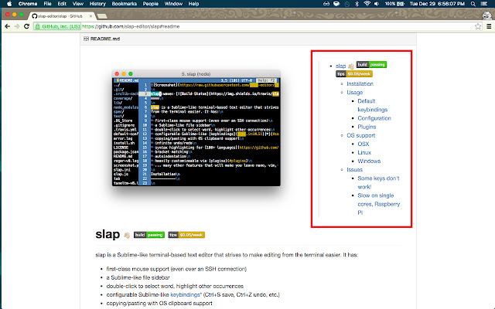Close the slap-editor/slap browser tab
This screenshot has width=495, height=309.
tap(91, 15)
